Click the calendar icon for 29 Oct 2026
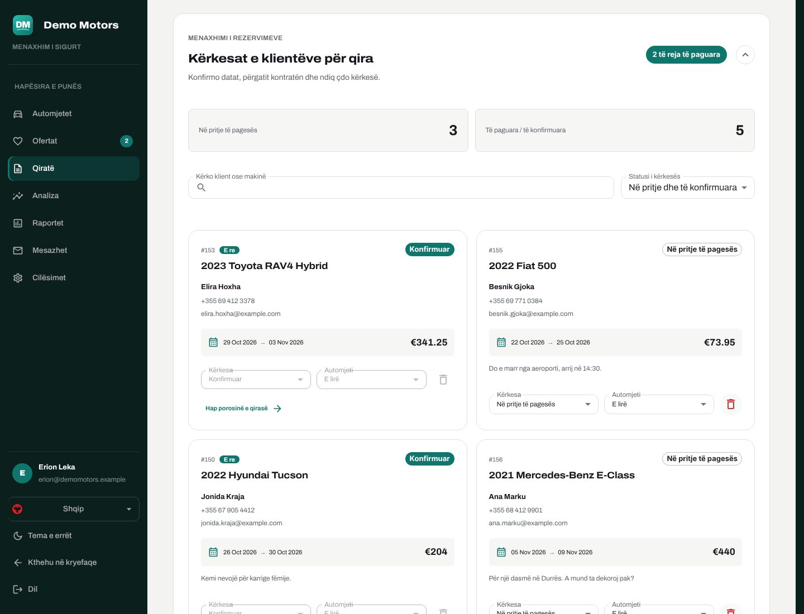The width and height of the screenshot is (804, 614). pyautogui.click(x=213, y=342)
